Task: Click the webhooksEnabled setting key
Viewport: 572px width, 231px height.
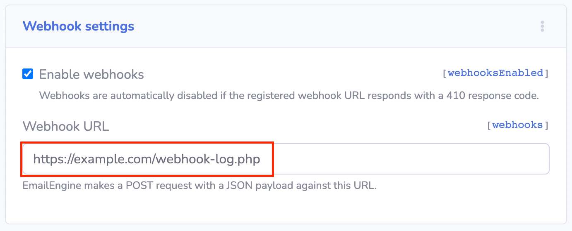Action: click(x=495, y=73)
